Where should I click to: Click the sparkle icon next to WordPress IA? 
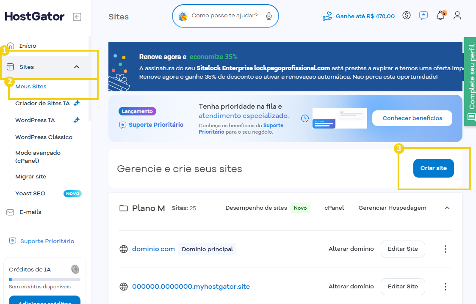pos(77,120)
